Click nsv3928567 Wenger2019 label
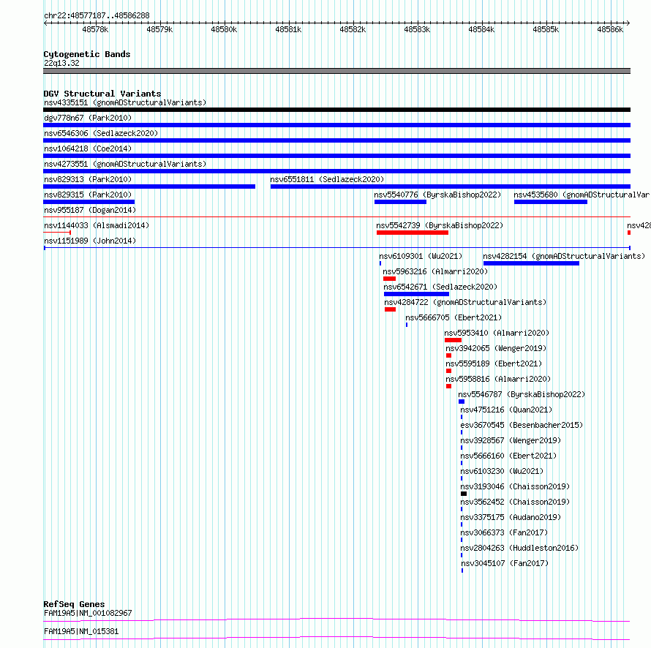Viewport: 651px width, 648px height. pos(511,440)
